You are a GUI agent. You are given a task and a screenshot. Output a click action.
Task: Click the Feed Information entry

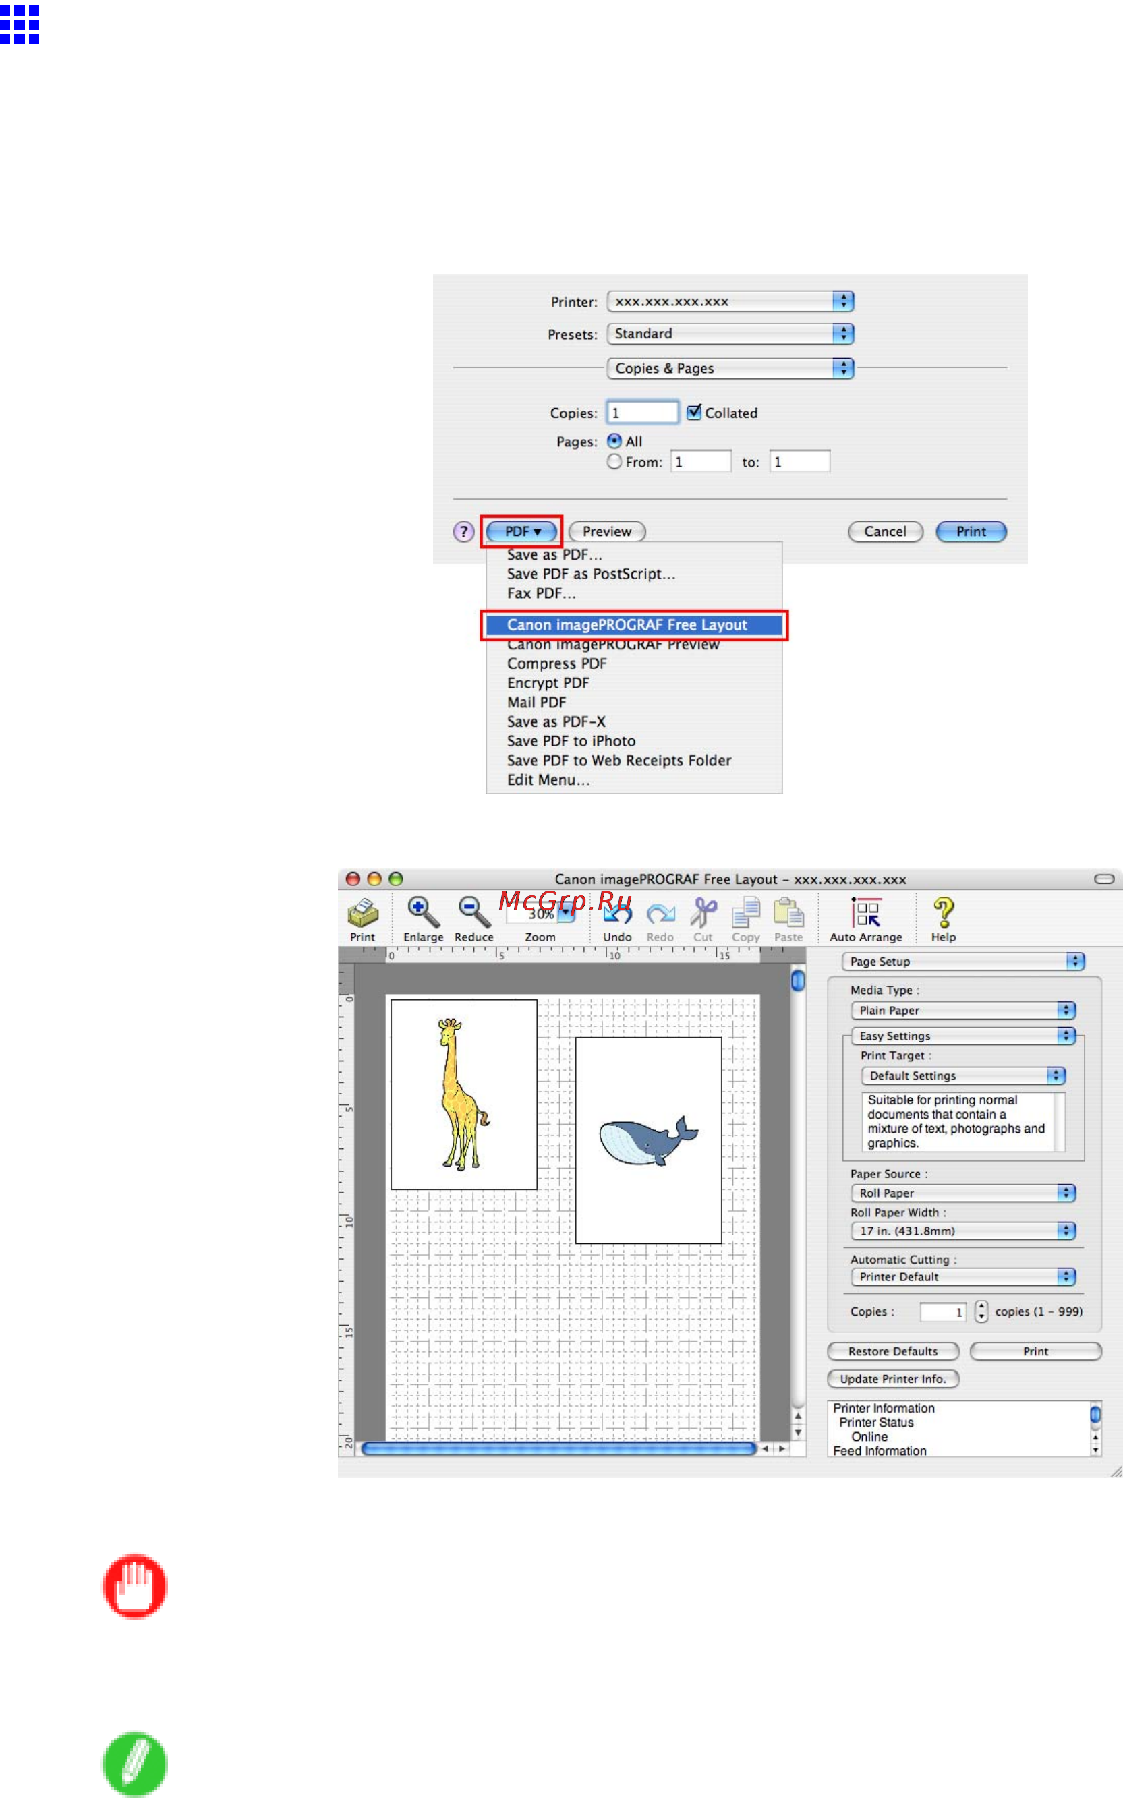(x=880, y=1450)
